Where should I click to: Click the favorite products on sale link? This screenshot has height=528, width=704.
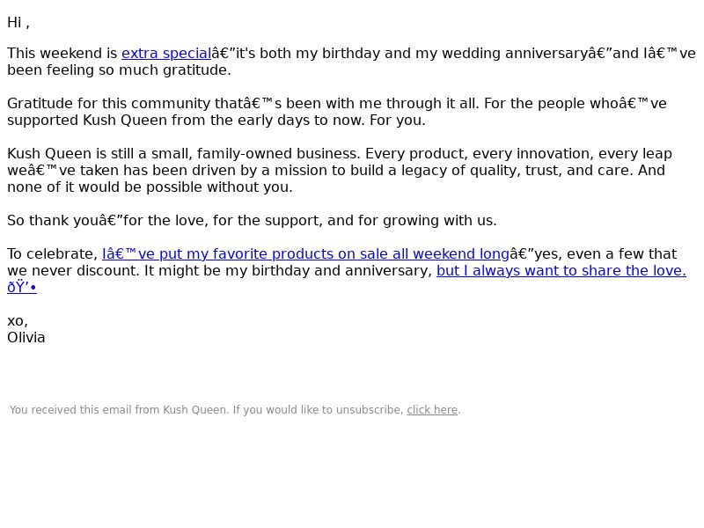[305, 254]
